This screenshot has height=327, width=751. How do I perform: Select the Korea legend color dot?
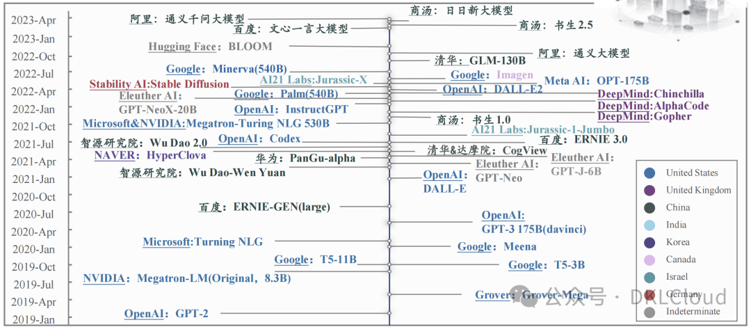coord(650,242)
